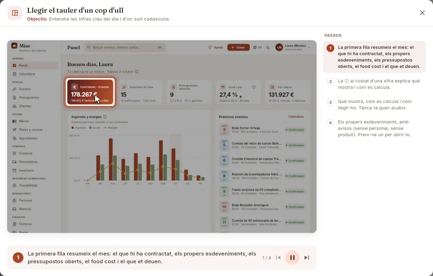Click the Calendario icon in the sidebar

[15, 74]
